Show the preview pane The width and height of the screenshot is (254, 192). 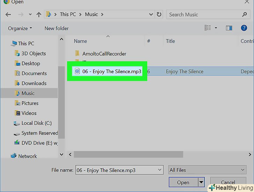[229, 28]
